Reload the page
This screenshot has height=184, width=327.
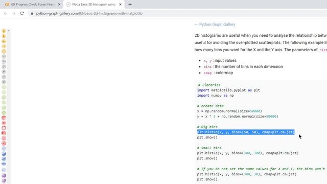pos(22,13)
